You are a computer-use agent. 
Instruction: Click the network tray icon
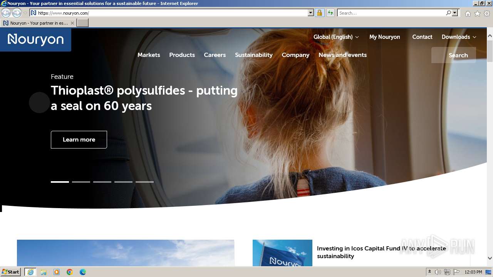[x=447, y=272]
